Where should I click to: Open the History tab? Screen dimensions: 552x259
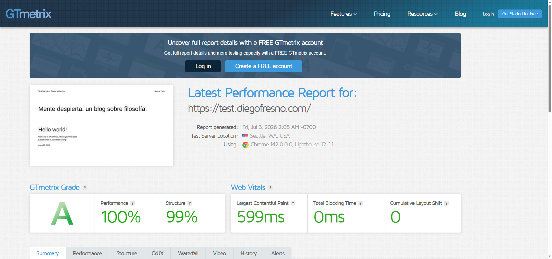click(249, 253)
